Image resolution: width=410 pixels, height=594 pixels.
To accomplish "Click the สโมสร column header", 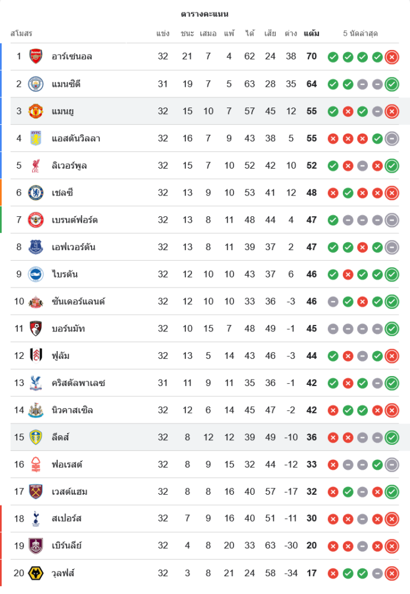I will point(21,33).
